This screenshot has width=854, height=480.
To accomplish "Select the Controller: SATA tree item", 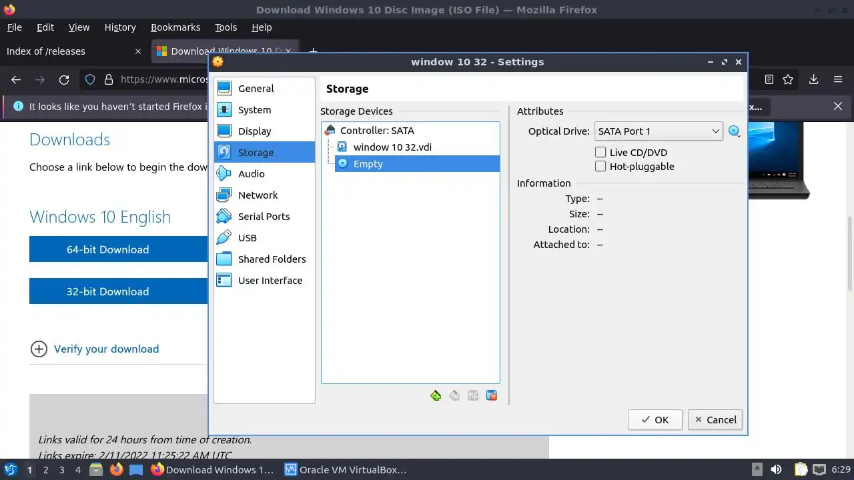I will click(377, 131).
